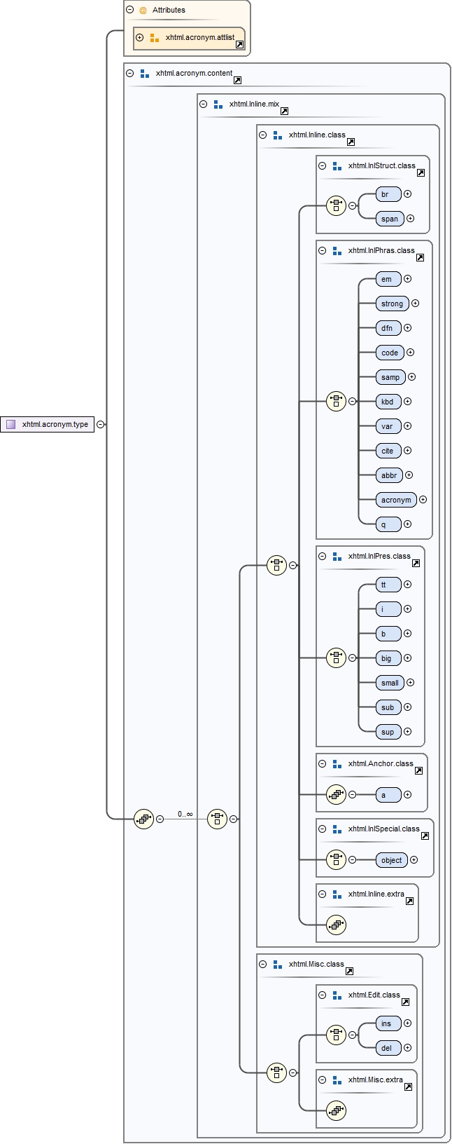Follow the xhtml.InlPhras.class reference arrow
Screen dimensions: 452x1144
click(420, 257)
